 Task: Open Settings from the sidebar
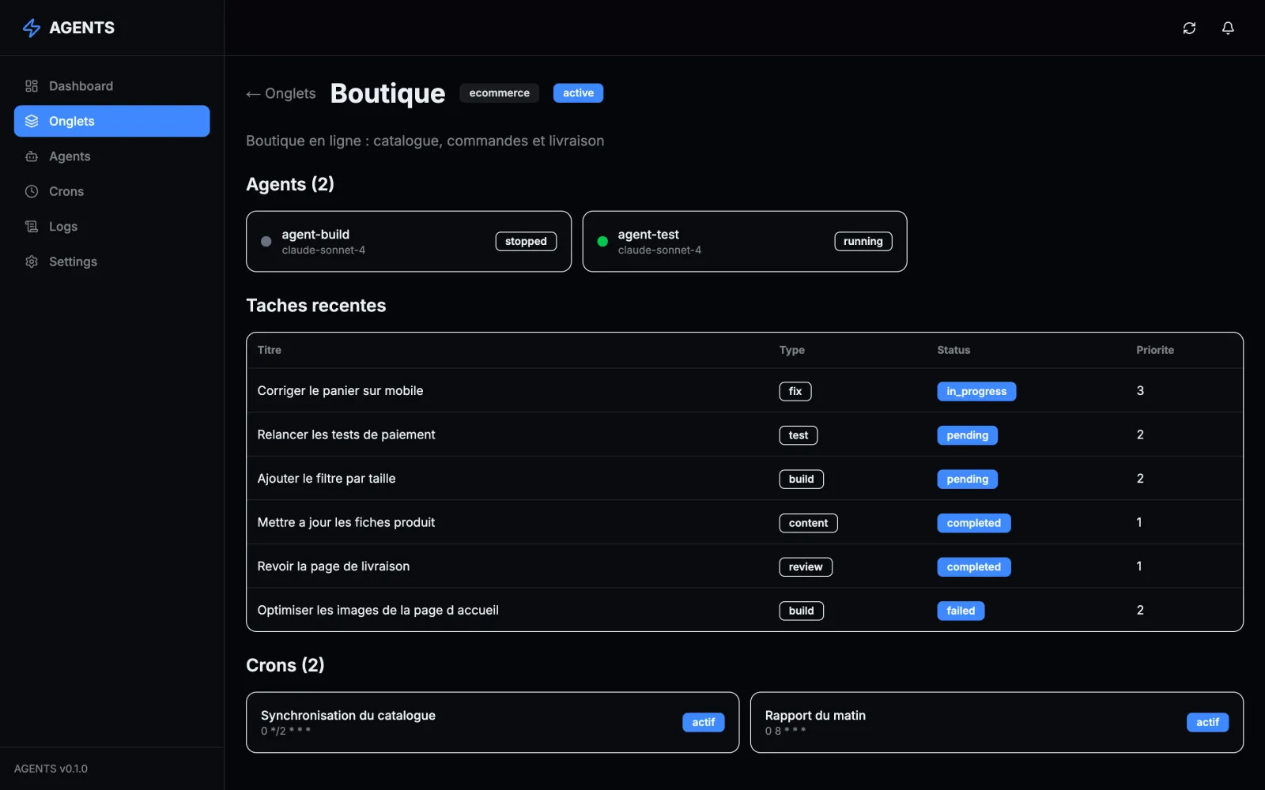[x=112, y=261]
